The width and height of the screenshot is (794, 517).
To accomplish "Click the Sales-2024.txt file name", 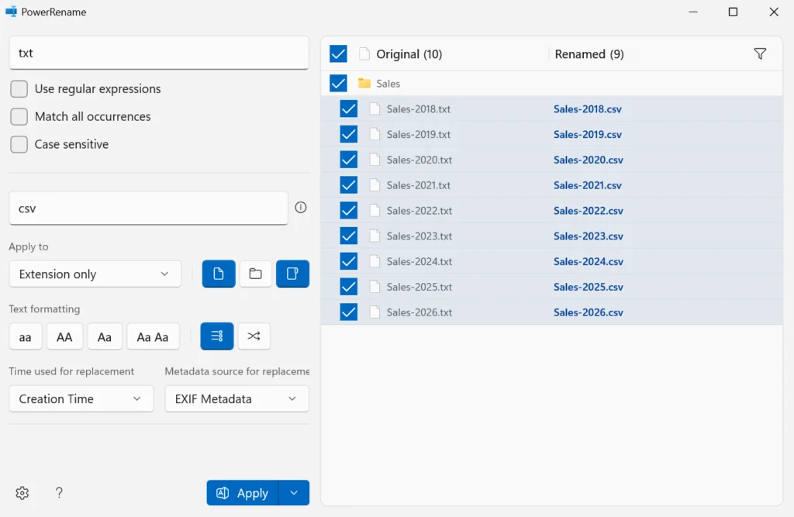I will pyautogui.click(x=419, y=261).
